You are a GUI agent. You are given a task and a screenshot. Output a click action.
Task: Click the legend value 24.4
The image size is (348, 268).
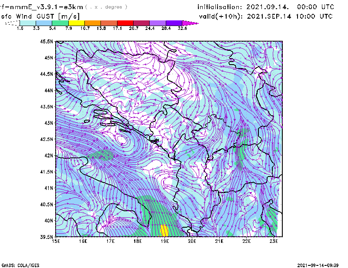point(150,28)
